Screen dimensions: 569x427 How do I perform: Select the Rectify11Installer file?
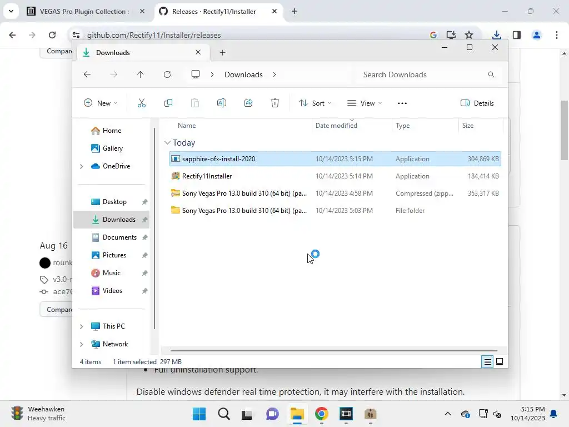(x=335, y=176)
